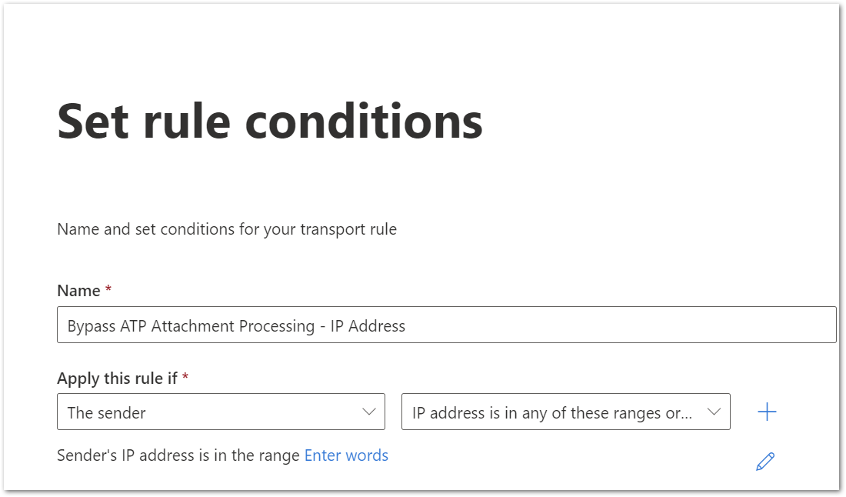The height and width of the screenshot is (497, 846).
Task: Follow the 'Enter words' link
Action: (346, 455)
